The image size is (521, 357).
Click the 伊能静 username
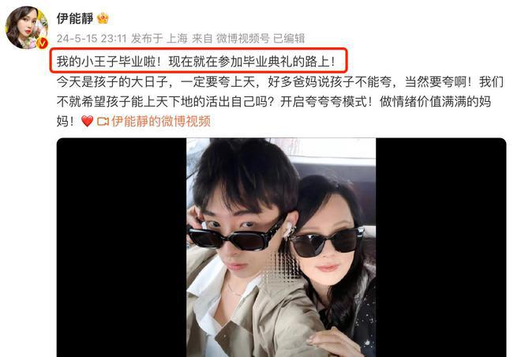[75, 18]
